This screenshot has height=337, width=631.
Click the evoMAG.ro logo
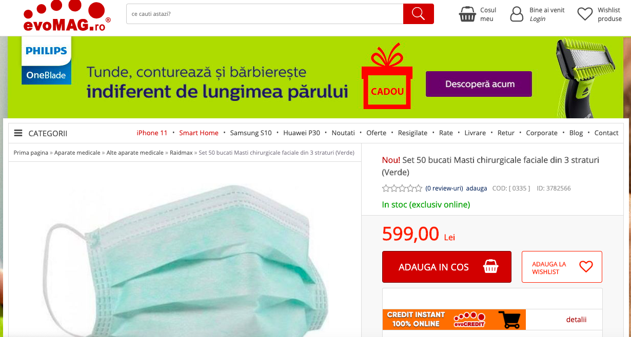(x=64, y=16)
